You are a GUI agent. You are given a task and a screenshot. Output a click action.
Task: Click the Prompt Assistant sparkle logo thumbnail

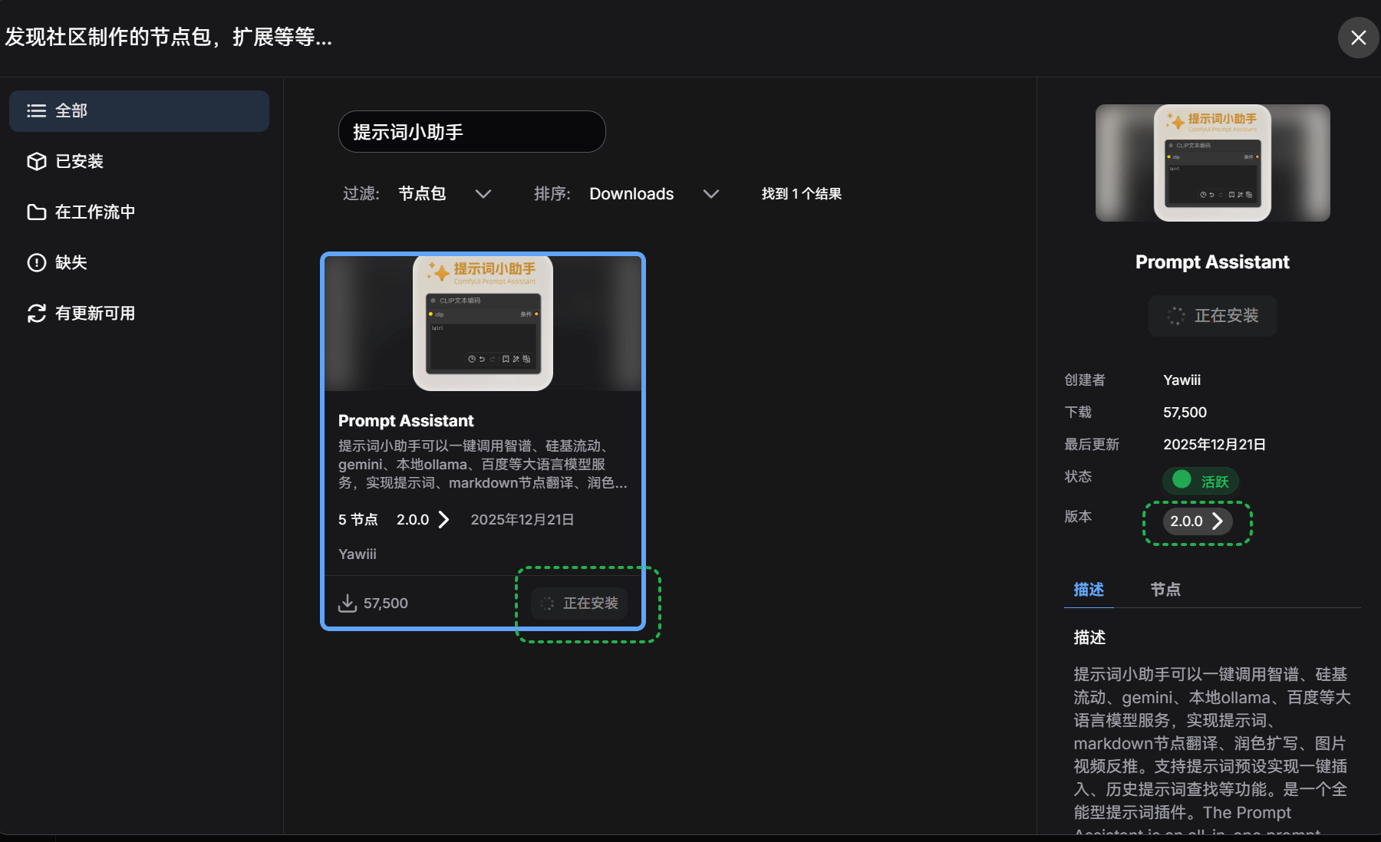click(x=482, y=322)
